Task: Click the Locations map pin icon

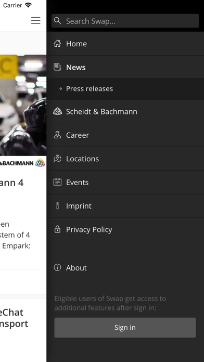Action: 57,159
